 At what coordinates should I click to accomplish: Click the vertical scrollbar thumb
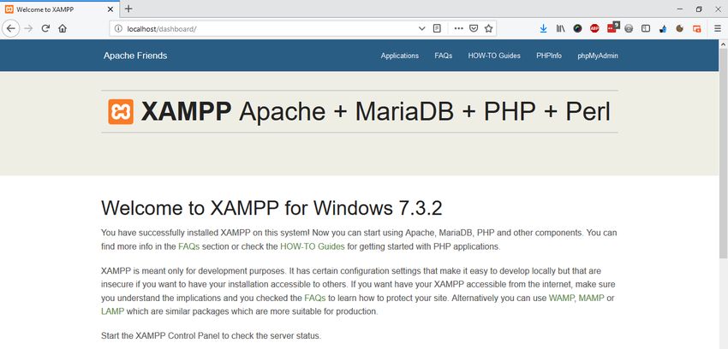pos(724,153)
